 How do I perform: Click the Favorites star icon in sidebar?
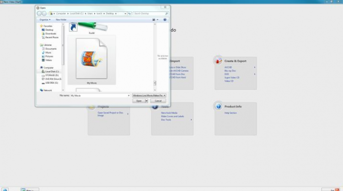coord(41,26)
